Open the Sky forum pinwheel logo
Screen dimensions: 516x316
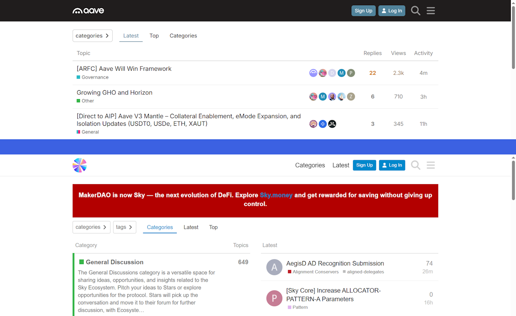pyautogui.click(x=80, y=165)
